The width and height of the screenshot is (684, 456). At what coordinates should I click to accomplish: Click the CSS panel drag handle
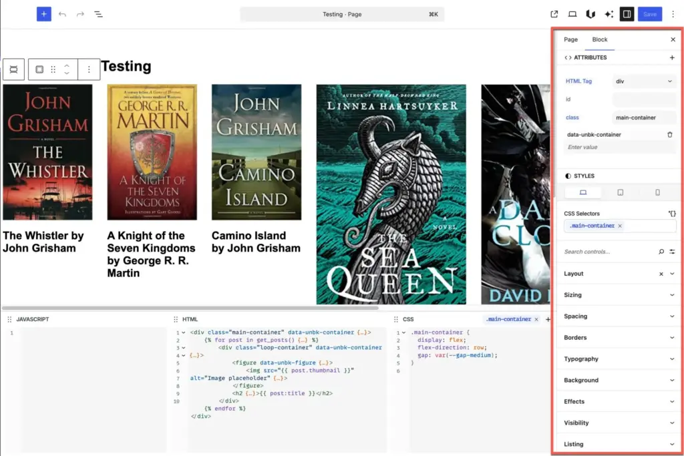pos(395,320)
